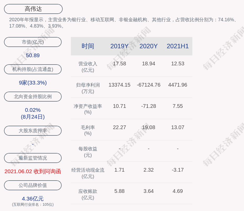Select the 2019Y column header
Viewport: 244px width, 211px height.
[x=119, y=46]
